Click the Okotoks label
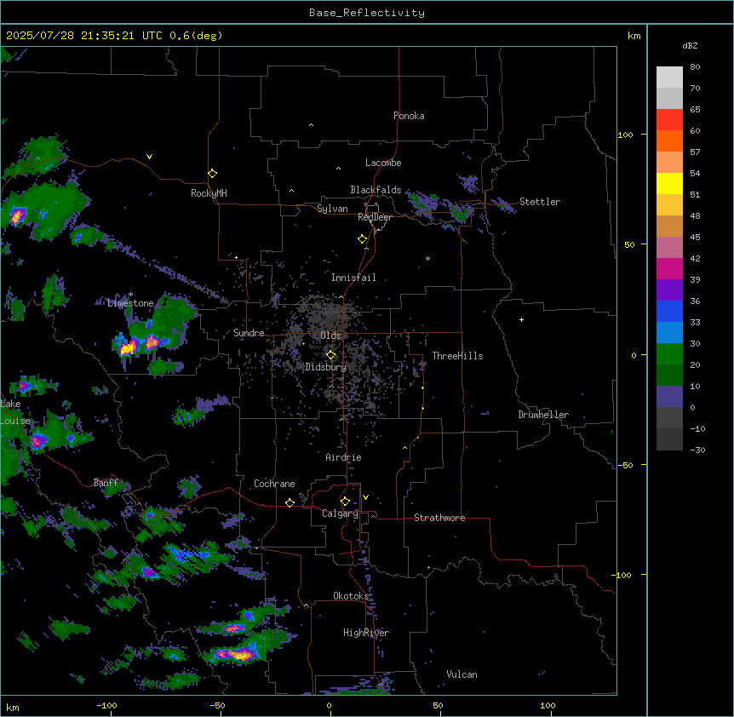 (351, 596)
